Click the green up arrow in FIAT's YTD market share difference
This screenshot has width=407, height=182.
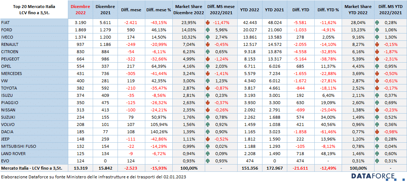pyautogui.click(x=377, y=22)
